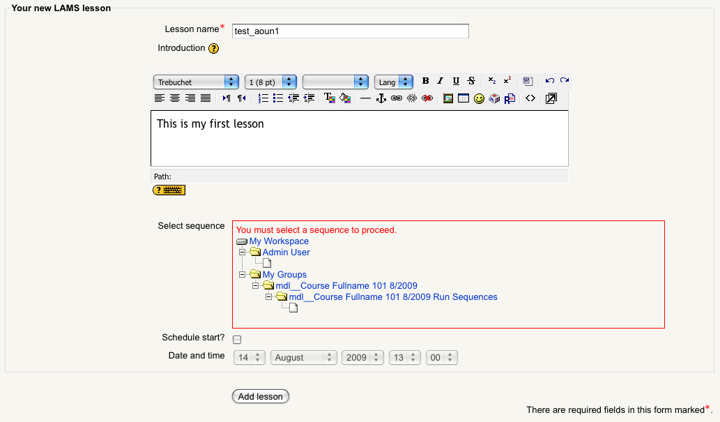Create an anchor in the text

coord(381,99)
